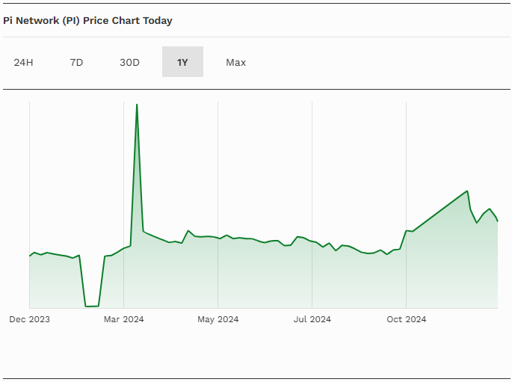Click the late-2024 peak after Oct 2024

point(467,191)
